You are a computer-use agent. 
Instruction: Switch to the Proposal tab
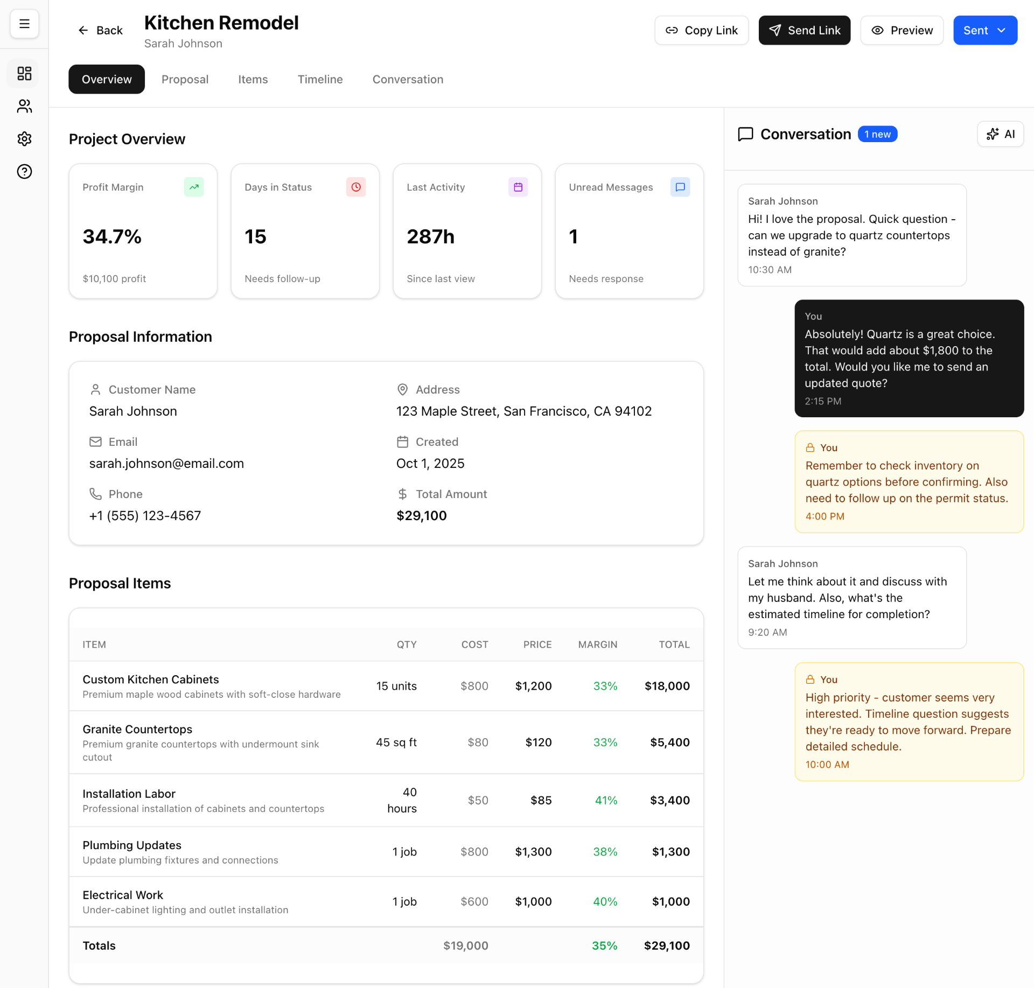point(185,79)
